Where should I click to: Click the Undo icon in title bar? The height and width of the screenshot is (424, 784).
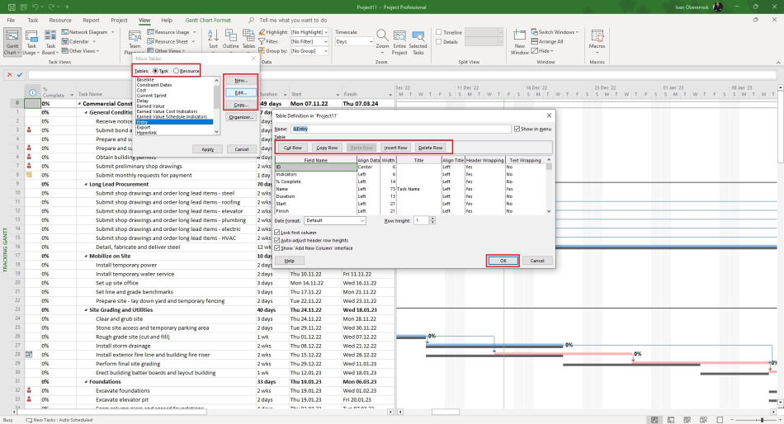coord(35,7)
